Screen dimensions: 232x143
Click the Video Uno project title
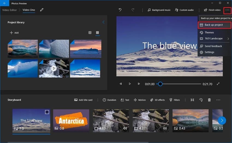pos(29,10)
